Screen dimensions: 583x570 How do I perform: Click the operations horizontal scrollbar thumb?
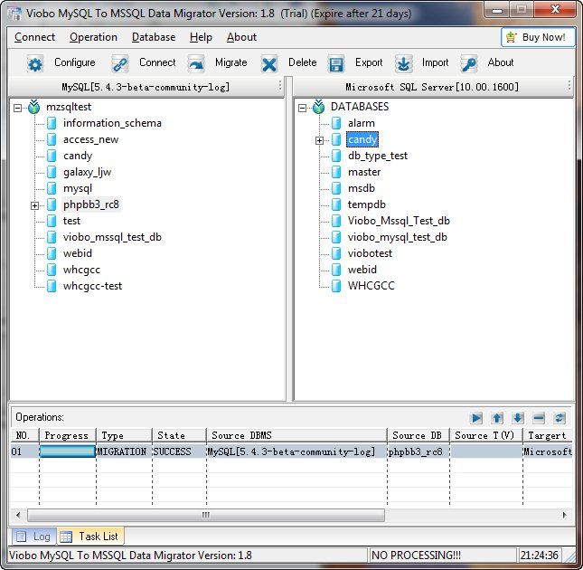[x=206, y=516]
